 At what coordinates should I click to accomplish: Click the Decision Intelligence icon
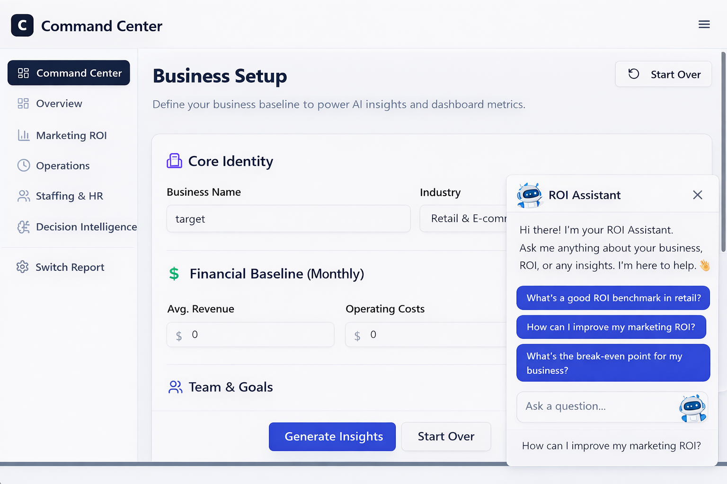pyautogui.click(x=22, y=227)
